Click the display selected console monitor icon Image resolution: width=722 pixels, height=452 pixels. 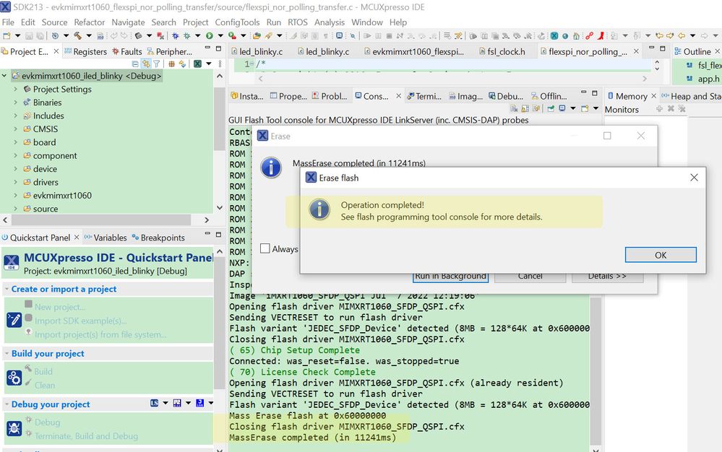(562, 108)
